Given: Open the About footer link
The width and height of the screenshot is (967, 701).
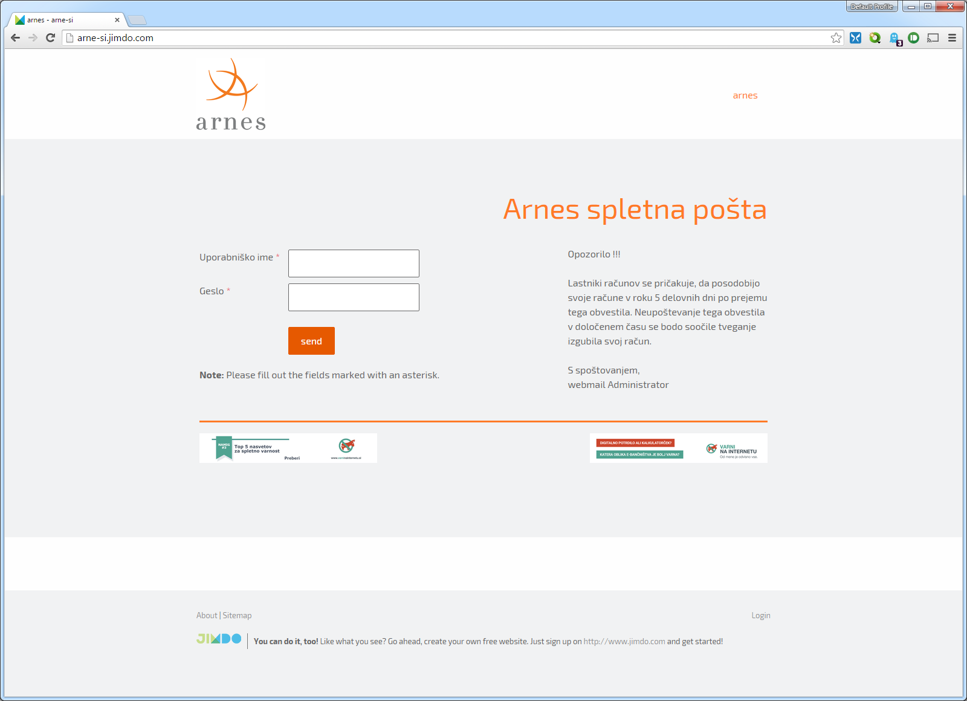Looking at the screenshot, I should pyautogui.click(x=207, y=615).
